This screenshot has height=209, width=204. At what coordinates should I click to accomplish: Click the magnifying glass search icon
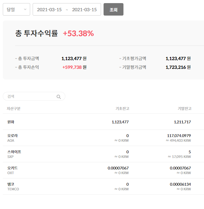pyautogui.click(x=59, y=97)
